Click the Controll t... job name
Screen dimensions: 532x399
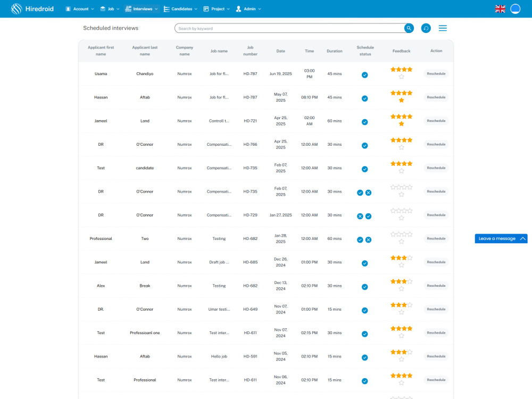[x=219, y=121]
